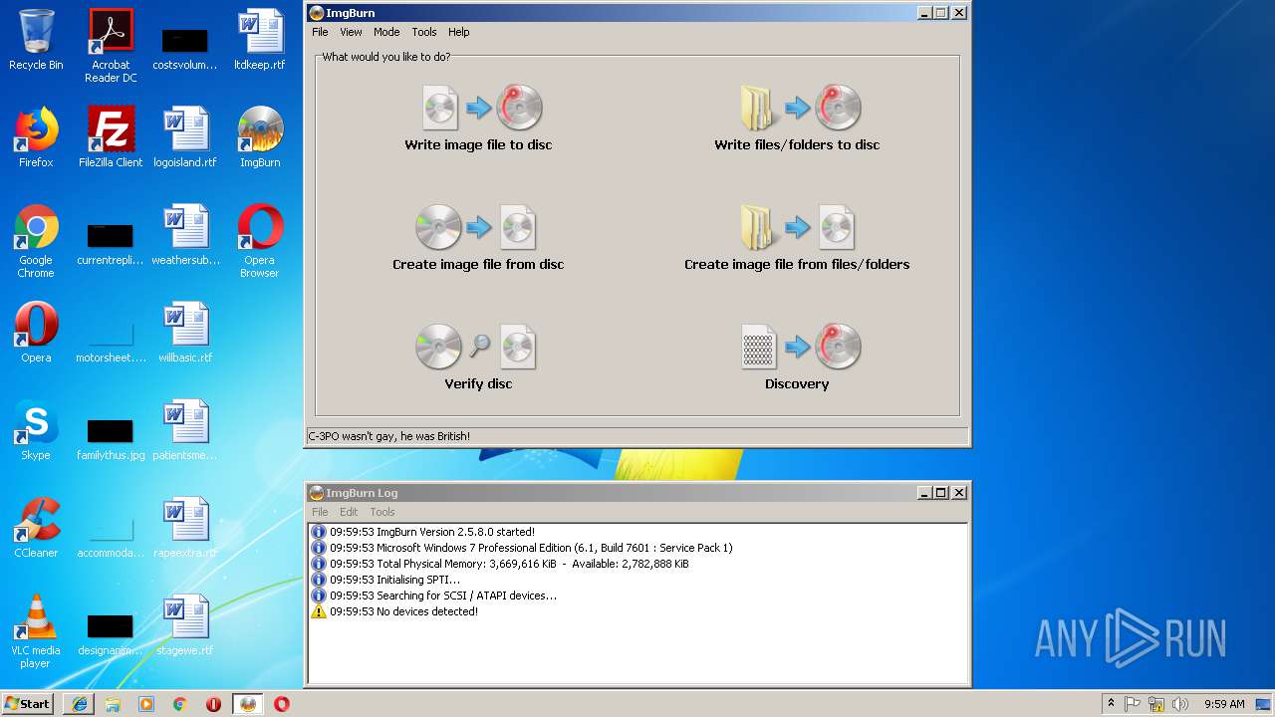1275x717 pixels.
Task: Launch Internet Explorer from the taskbar
Action: click(x=80, y=704)
